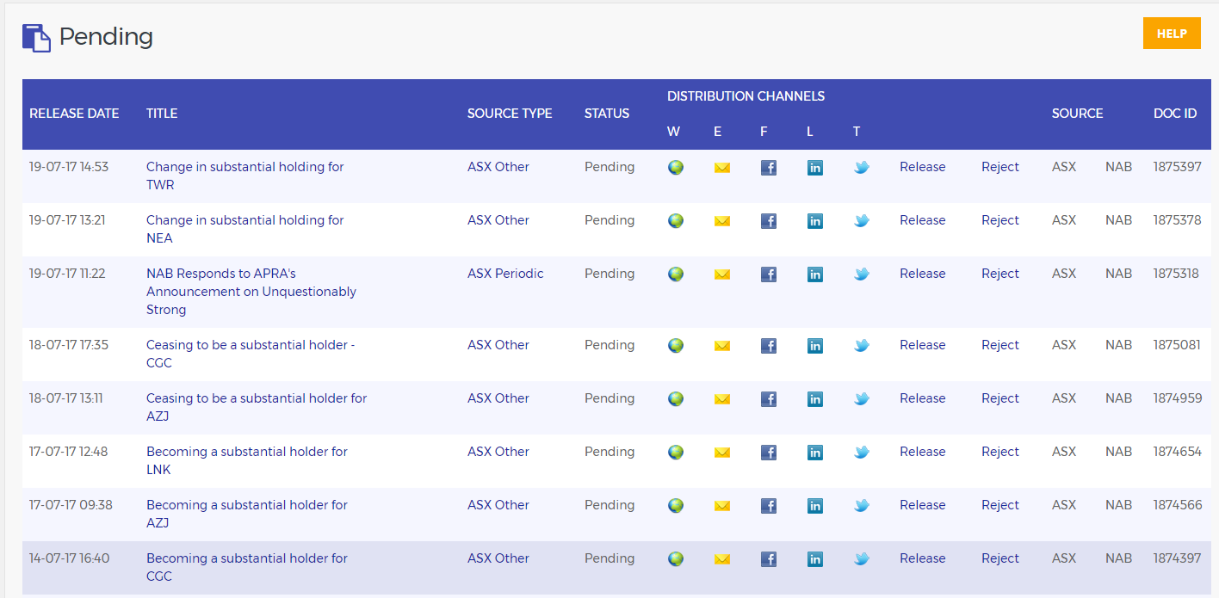Screen dimensions: 1219x598
Task: Reject the NEA substantial holding announcement
Action: 1000,220
